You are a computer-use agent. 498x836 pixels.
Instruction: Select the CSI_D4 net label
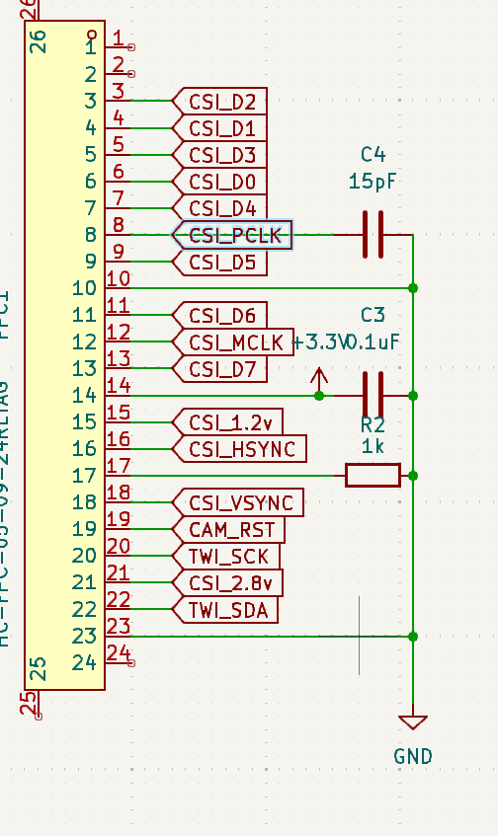pos(220,208)
